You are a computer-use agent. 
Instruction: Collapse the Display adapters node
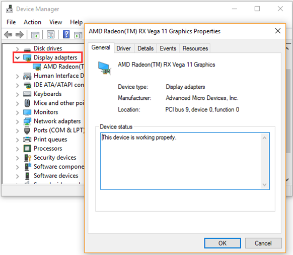click(x=18, y=58)
